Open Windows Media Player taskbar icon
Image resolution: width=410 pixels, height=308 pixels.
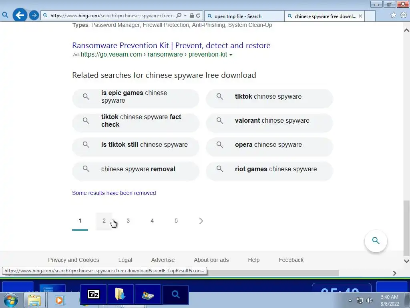[x=59, y=300]
